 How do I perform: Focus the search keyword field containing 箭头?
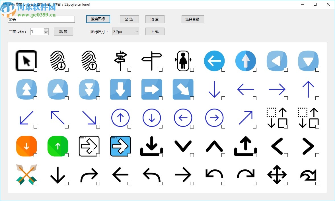pyautogui.click(x=41, y=19)
